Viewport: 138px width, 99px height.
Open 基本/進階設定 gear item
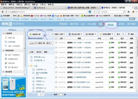coord(12,55)
